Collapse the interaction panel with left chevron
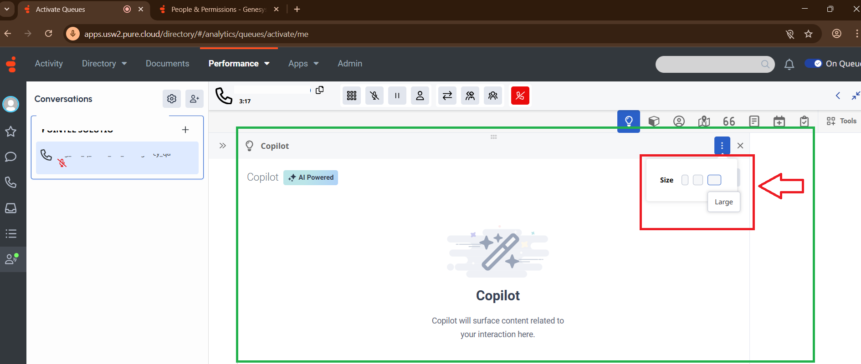 pyautogui.click(x=838, y=96)
